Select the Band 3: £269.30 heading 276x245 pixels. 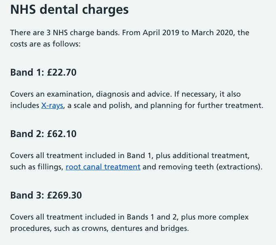coord(46,195)
